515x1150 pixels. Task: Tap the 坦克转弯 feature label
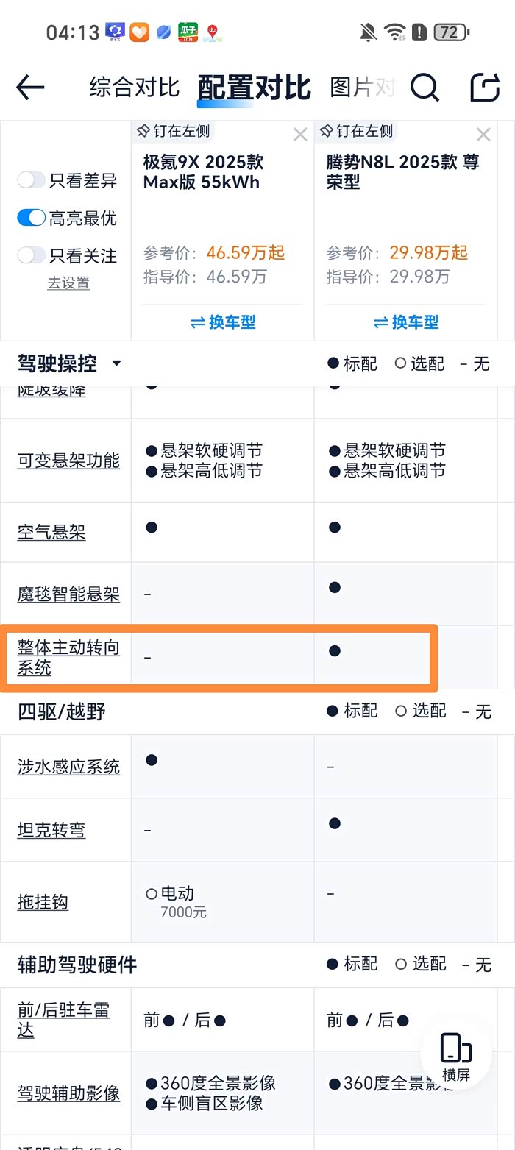51,830
